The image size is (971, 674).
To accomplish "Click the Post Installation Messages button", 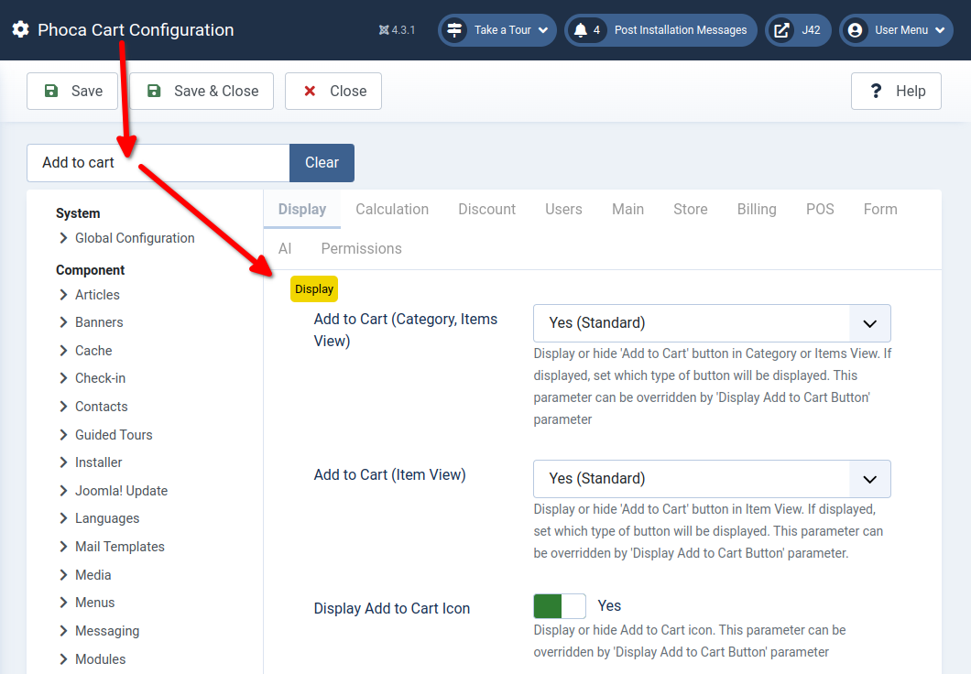I will tap(660, 29).
